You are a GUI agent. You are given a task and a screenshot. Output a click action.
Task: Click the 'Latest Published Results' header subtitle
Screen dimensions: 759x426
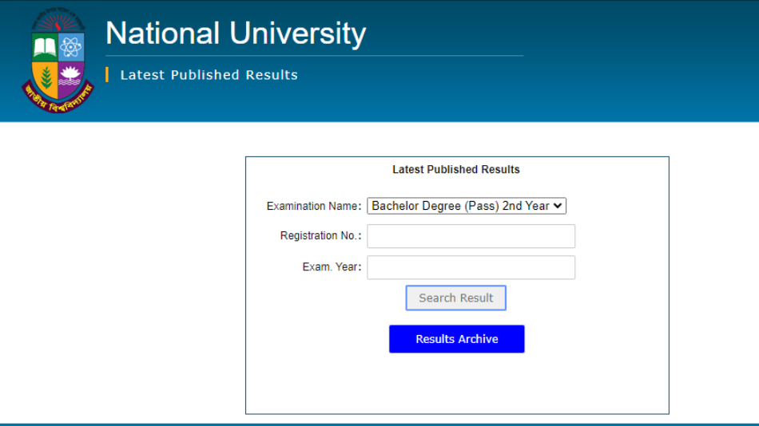pyautogui.click(x=209, y=75)
